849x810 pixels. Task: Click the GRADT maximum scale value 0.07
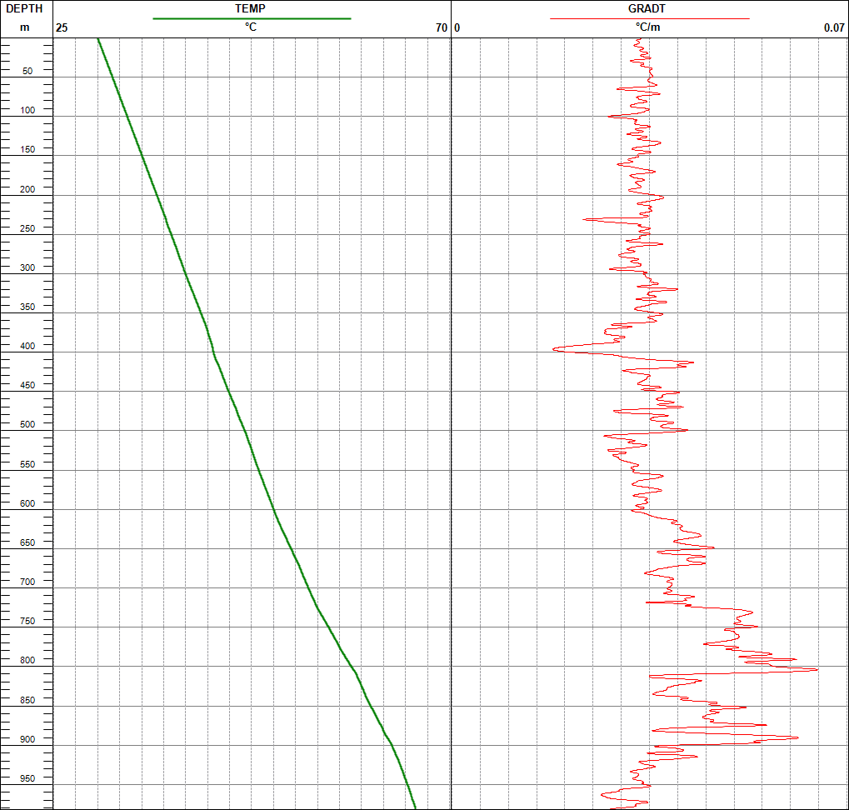834,27
